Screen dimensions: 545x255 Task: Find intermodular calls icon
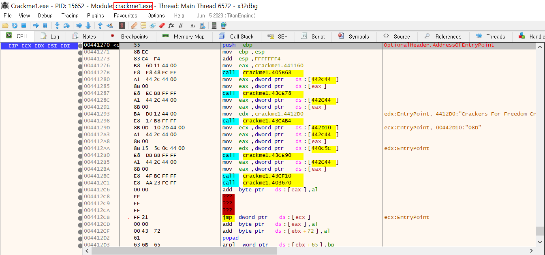[203, 26]
